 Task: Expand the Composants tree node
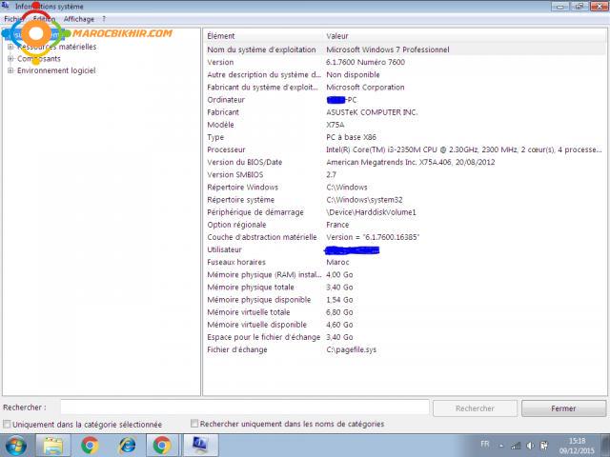click(10, 59)
